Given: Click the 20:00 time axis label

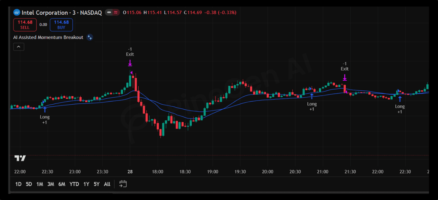Looking at the screenshot, I should point(268,172).
